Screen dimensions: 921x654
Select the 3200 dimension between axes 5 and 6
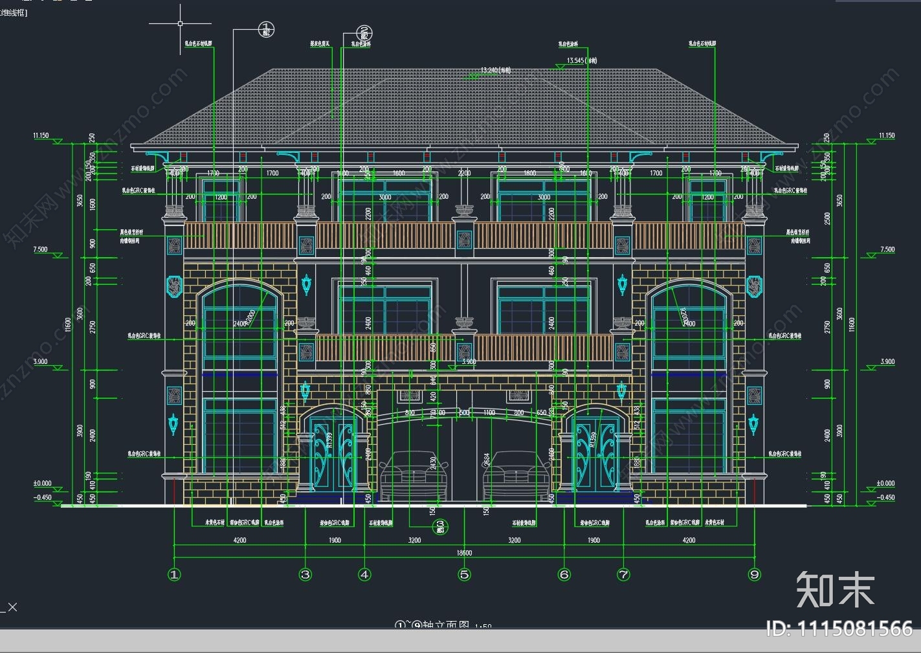tap(514, 540)
